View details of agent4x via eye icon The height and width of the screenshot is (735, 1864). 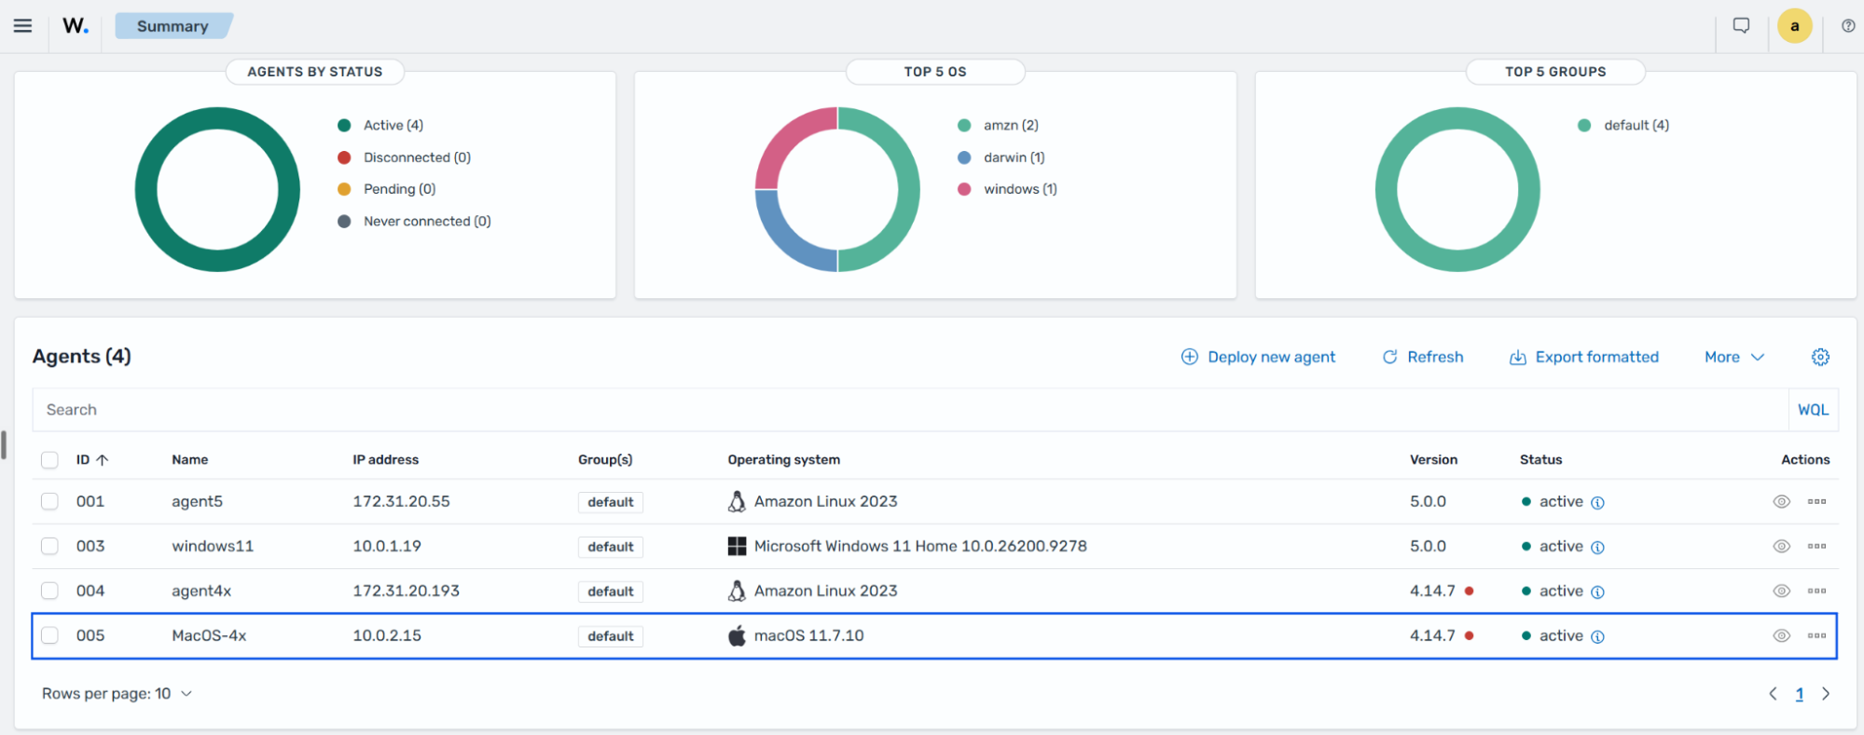[x=1781, y=591]
